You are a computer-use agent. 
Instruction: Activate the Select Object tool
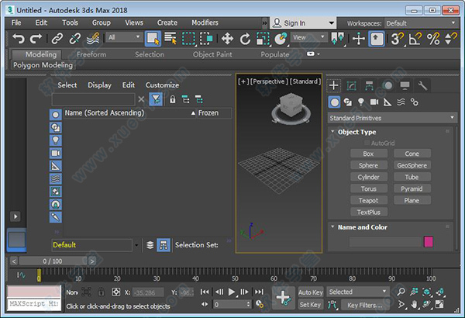(x=153, y=39)
